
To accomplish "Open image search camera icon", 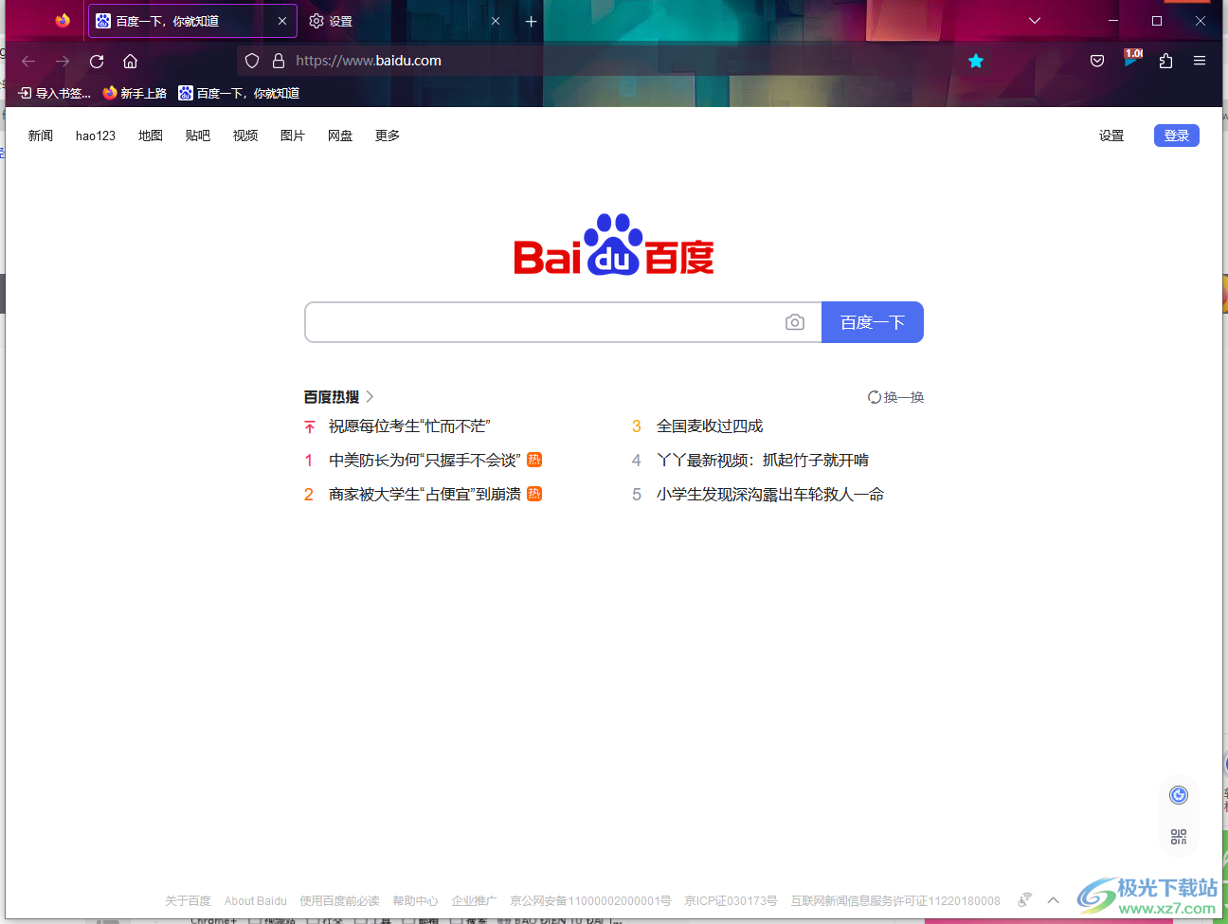I will pyautogui.click(x=795, y=322).
